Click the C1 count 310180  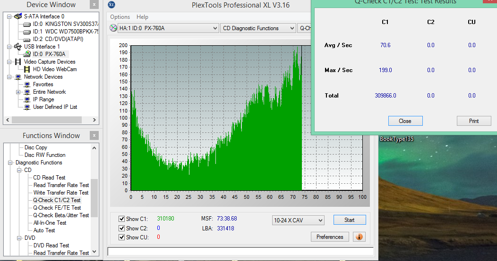click(165, 219)
